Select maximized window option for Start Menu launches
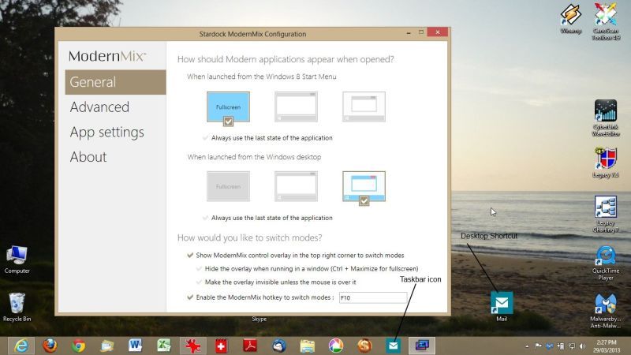631x355 pixels. (x=297, y=107)
